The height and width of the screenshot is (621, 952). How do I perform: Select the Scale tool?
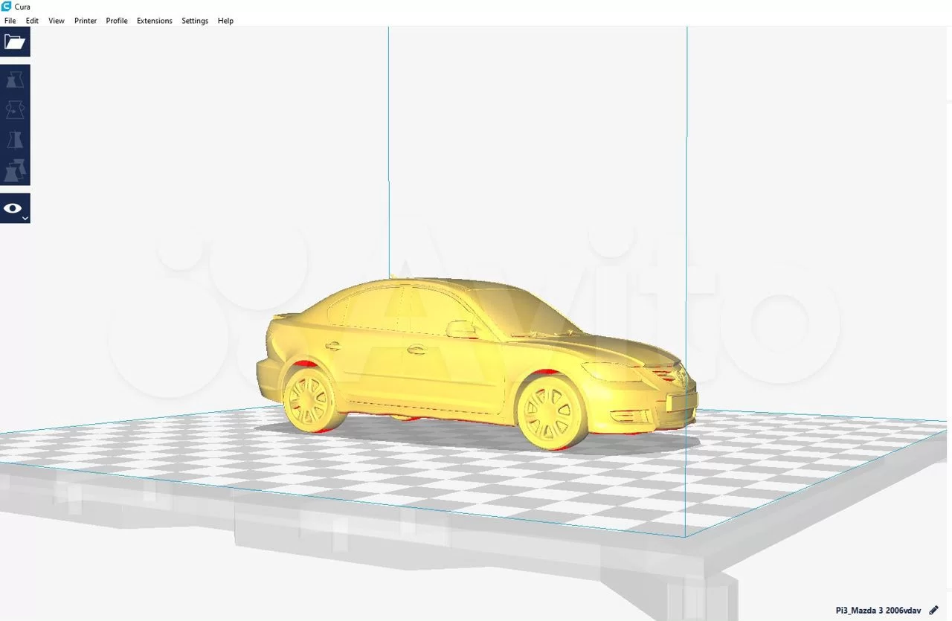(x=14, y=109)
